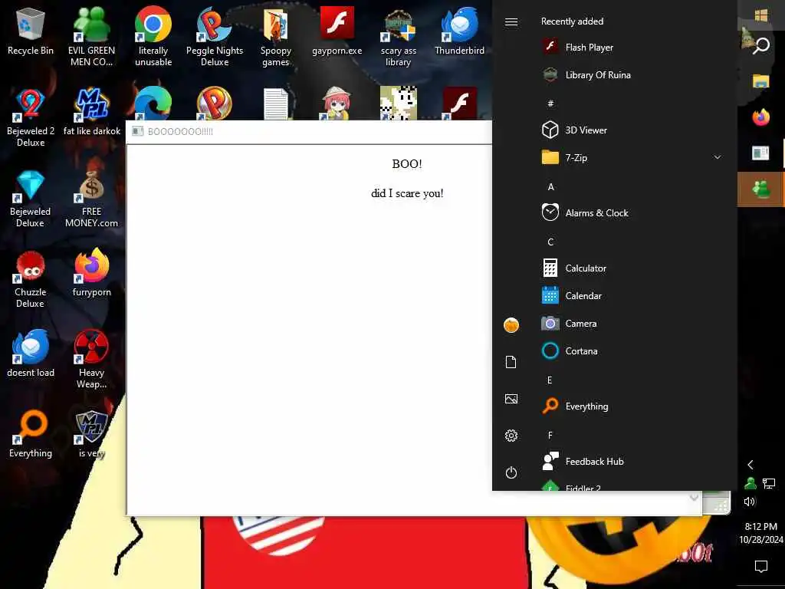Click the did I scare you! text
Viewport: 785px width, 589px height.
point(407,193)
